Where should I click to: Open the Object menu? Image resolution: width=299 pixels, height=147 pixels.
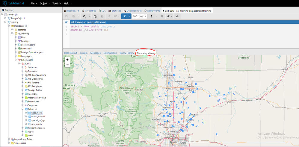(x=45, y=3)
